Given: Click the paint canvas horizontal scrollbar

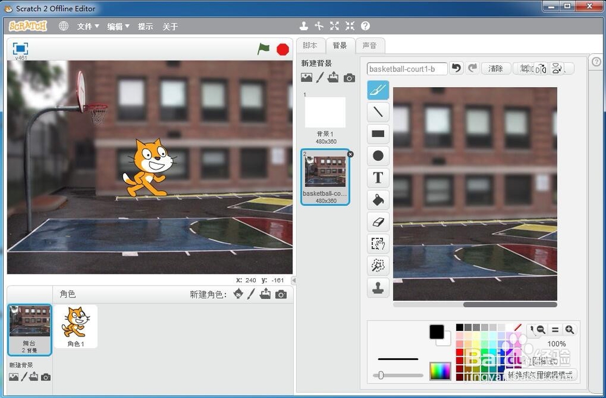Looking at the screenshot, I should click(x=510, y=305).
